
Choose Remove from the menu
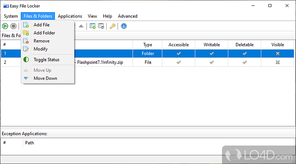coord(48,41)
